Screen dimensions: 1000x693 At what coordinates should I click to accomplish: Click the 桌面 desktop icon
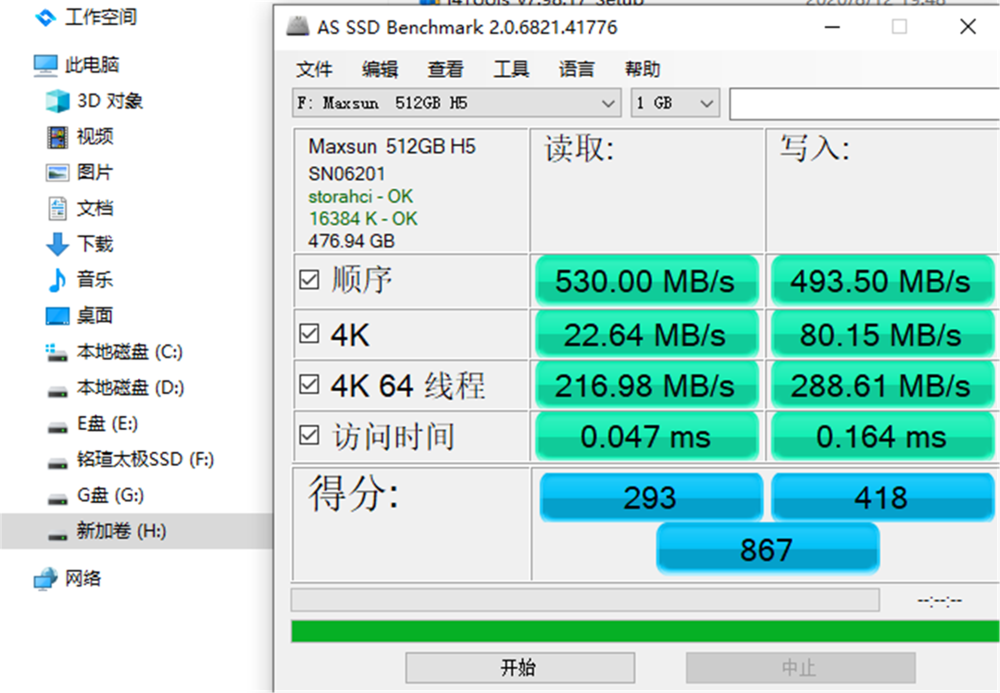[x=57, y=316]
